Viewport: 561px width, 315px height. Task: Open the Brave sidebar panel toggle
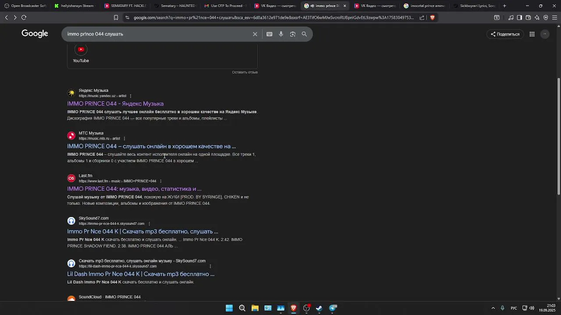519,17
